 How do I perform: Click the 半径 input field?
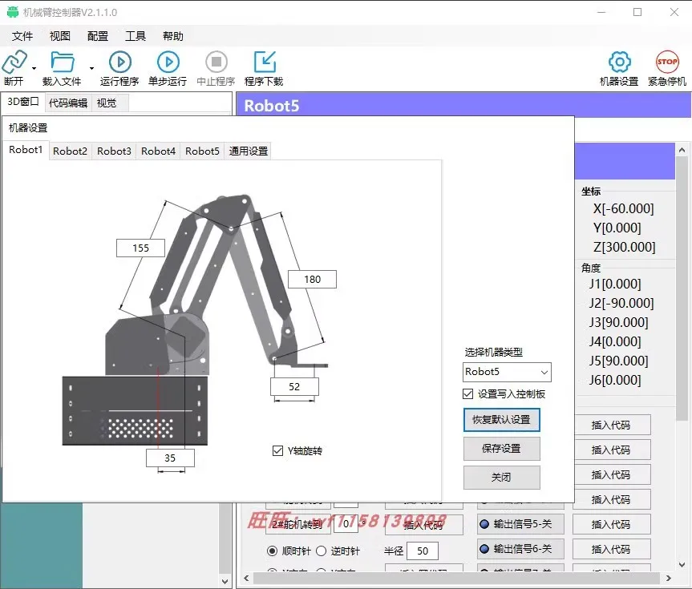[423, 551]
